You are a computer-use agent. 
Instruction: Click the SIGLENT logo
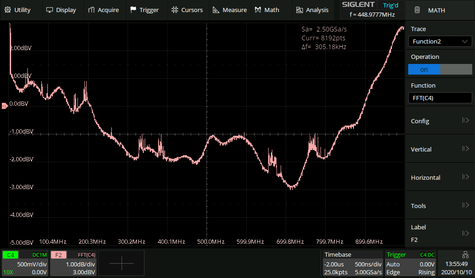coord(359,5)
